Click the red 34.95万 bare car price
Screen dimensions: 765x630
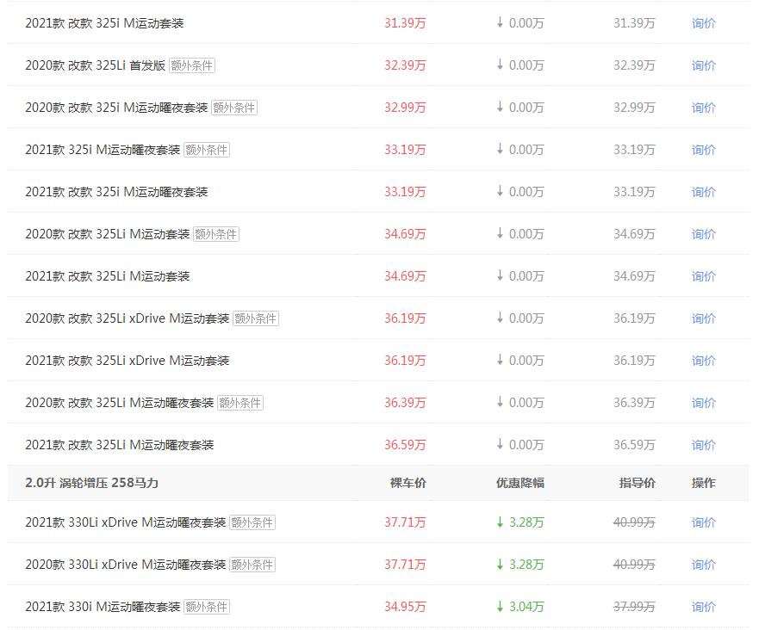(405, 607)
